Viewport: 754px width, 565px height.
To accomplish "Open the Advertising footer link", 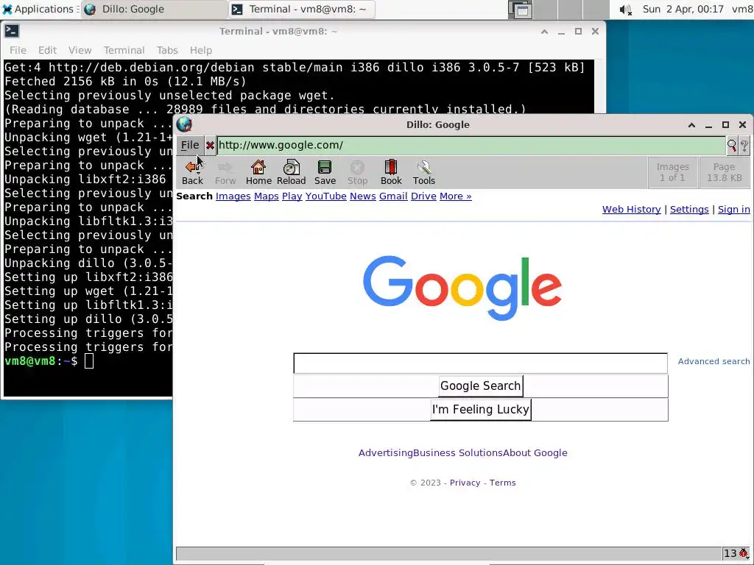I will [x=386, y=452].
